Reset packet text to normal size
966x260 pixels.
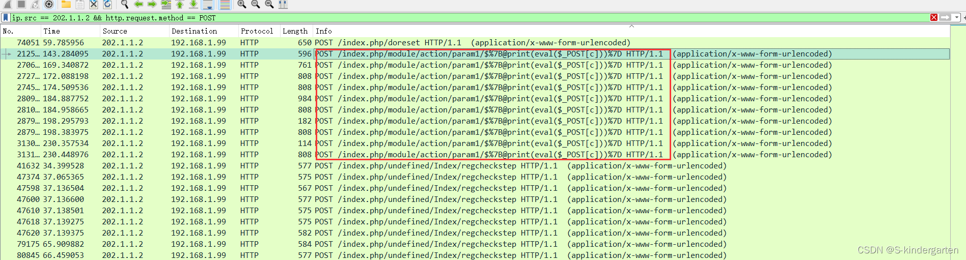click(x=269, y=4)
